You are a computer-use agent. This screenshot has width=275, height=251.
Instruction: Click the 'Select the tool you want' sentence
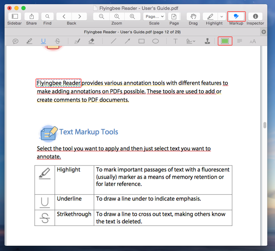point(124,149)
